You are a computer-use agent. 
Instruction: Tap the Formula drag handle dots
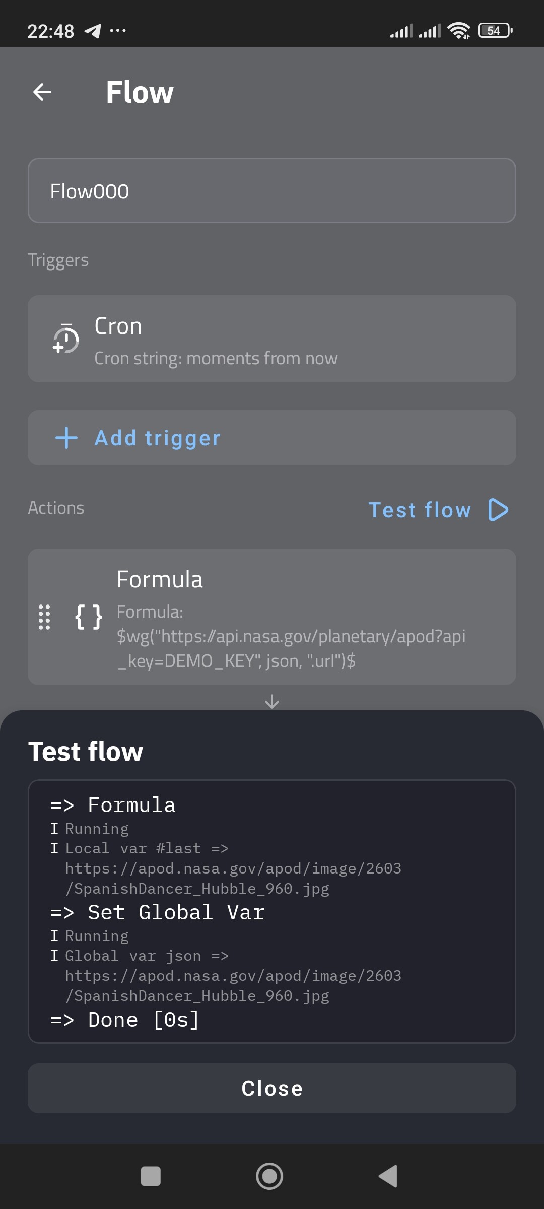pos(44,617)
